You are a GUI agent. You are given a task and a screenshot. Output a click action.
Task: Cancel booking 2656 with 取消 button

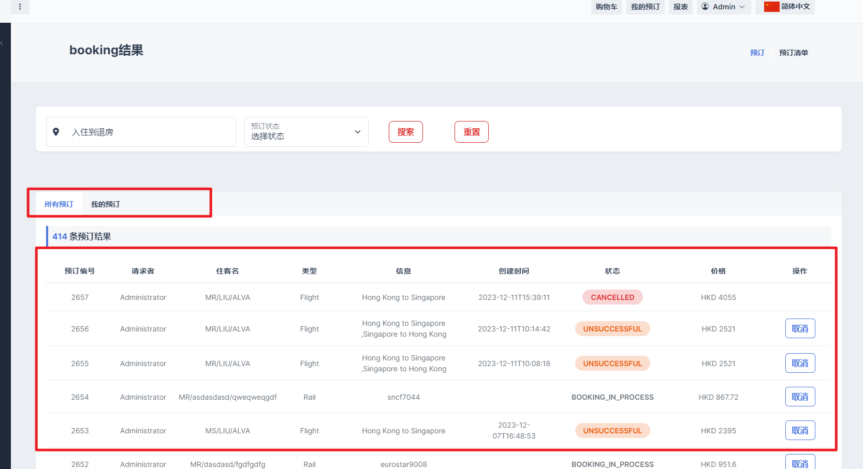pos(800,329)
